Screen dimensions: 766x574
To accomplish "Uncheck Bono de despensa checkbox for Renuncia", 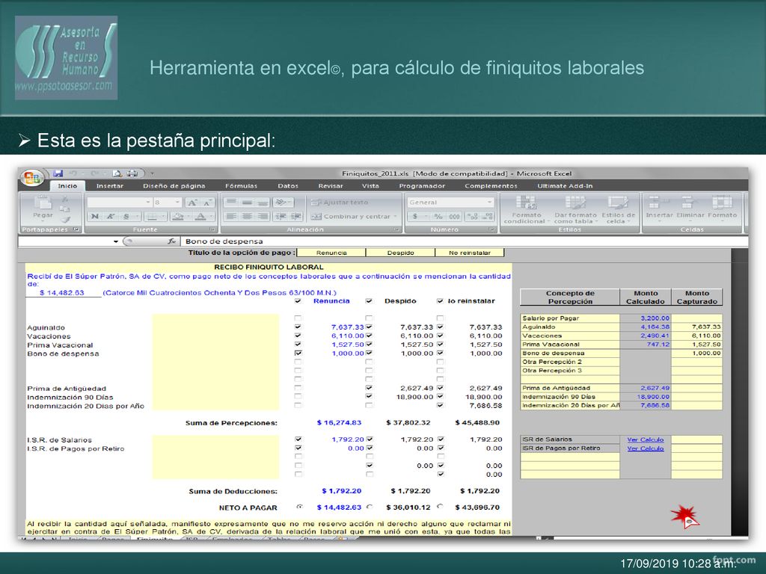I will click(298, 353).
